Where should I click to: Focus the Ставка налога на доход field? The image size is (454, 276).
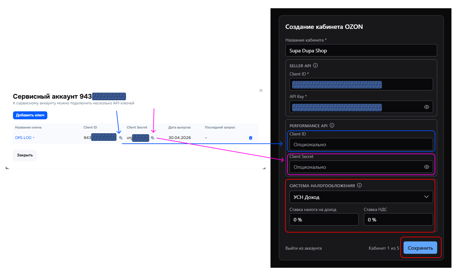point(324,220)
